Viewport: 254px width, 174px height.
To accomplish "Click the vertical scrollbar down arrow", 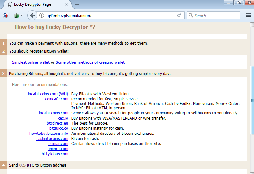I will [x=252, y=172].
